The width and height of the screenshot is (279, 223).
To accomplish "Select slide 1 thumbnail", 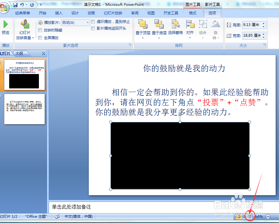I will tap(25, 75).
